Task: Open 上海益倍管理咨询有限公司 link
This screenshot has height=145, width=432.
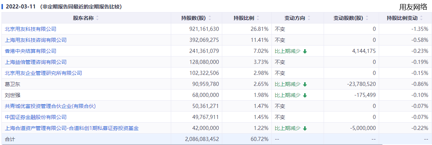Action: point(36,62)
